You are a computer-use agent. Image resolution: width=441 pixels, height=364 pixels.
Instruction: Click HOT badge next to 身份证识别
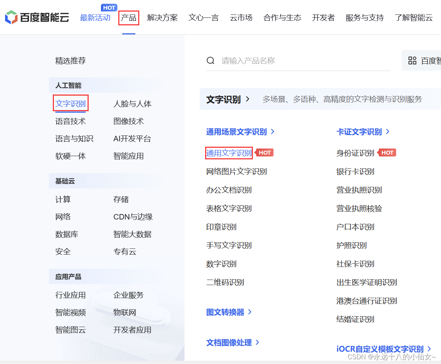[387, 152]
